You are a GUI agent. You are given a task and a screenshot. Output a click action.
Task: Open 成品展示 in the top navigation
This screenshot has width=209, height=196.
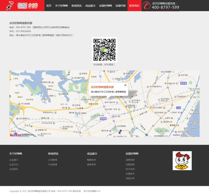coord(90,5)
